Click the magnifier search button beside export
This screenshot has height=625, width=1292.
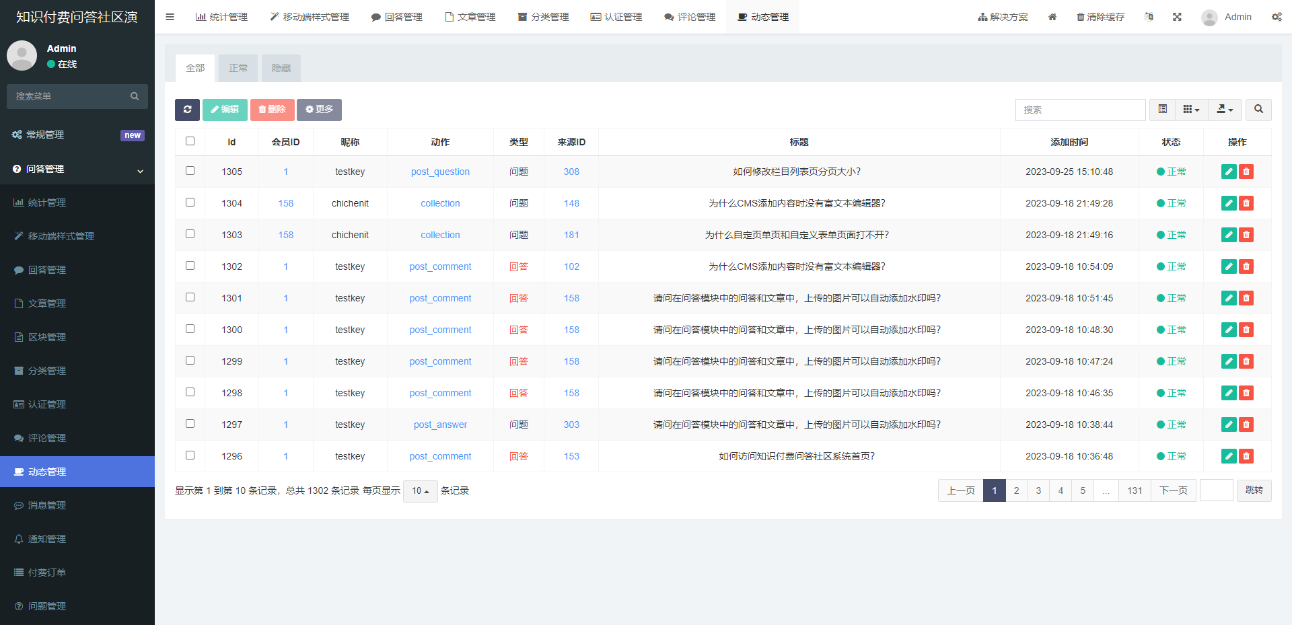click(x=1258, y=110)
